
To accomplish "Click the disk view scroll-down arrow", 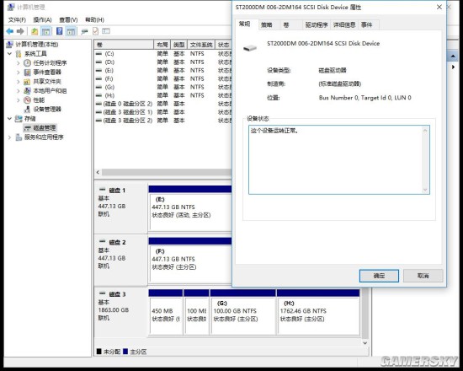I will point(365,343).
